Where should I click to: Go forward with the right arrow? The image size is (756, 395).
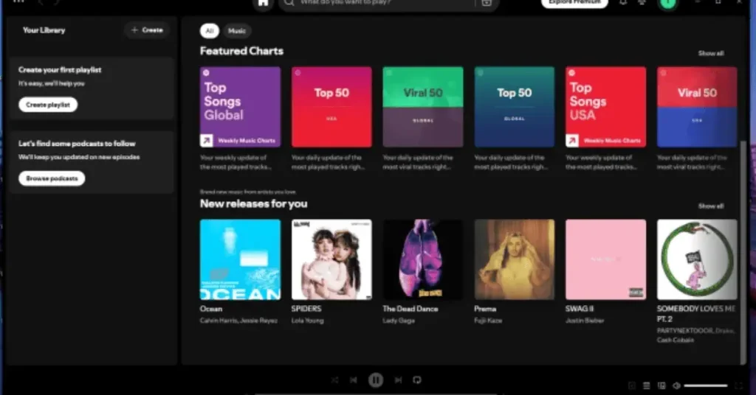pos(57,2)
